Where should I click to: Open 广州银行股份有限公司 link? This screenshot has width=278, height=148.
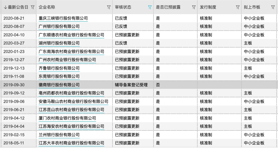(x=59, y=26)
